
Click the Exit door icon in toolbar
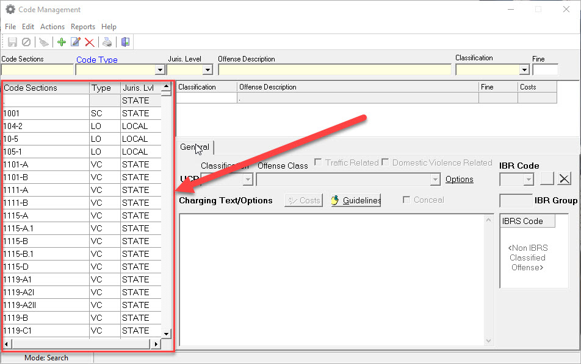coord(125,42)
